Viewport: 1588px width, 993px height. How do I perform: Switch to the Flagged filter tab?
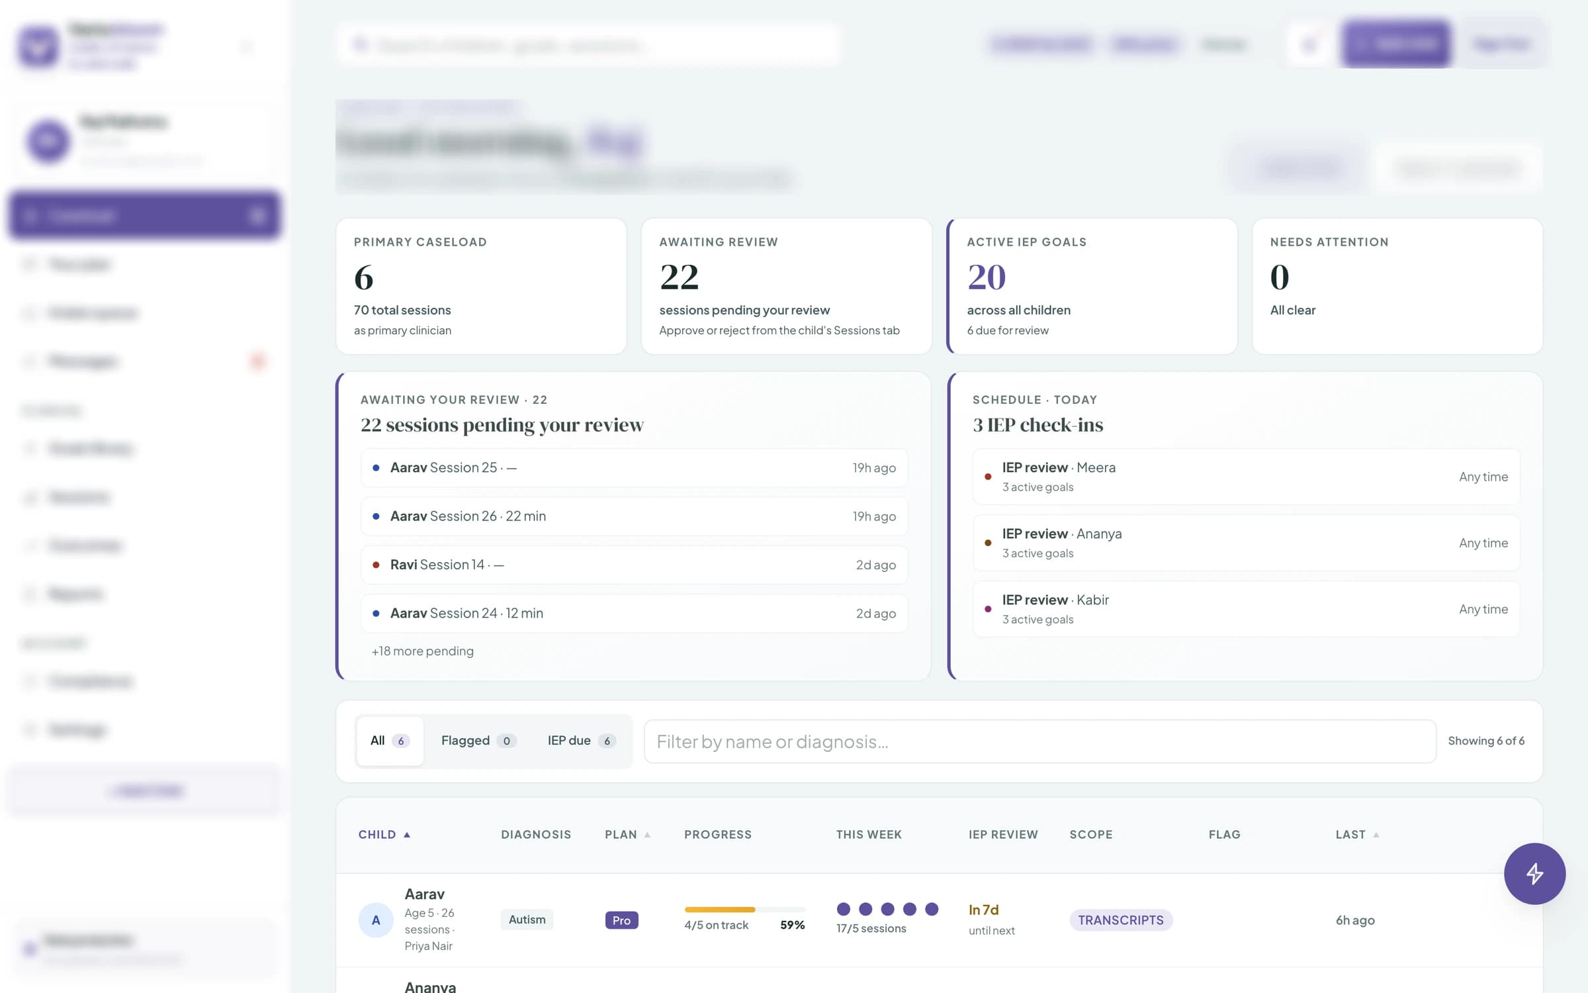(x=478, y=741)
